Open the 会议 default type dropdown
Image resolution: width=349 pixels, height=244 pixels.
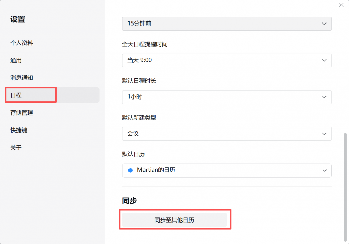227,134
